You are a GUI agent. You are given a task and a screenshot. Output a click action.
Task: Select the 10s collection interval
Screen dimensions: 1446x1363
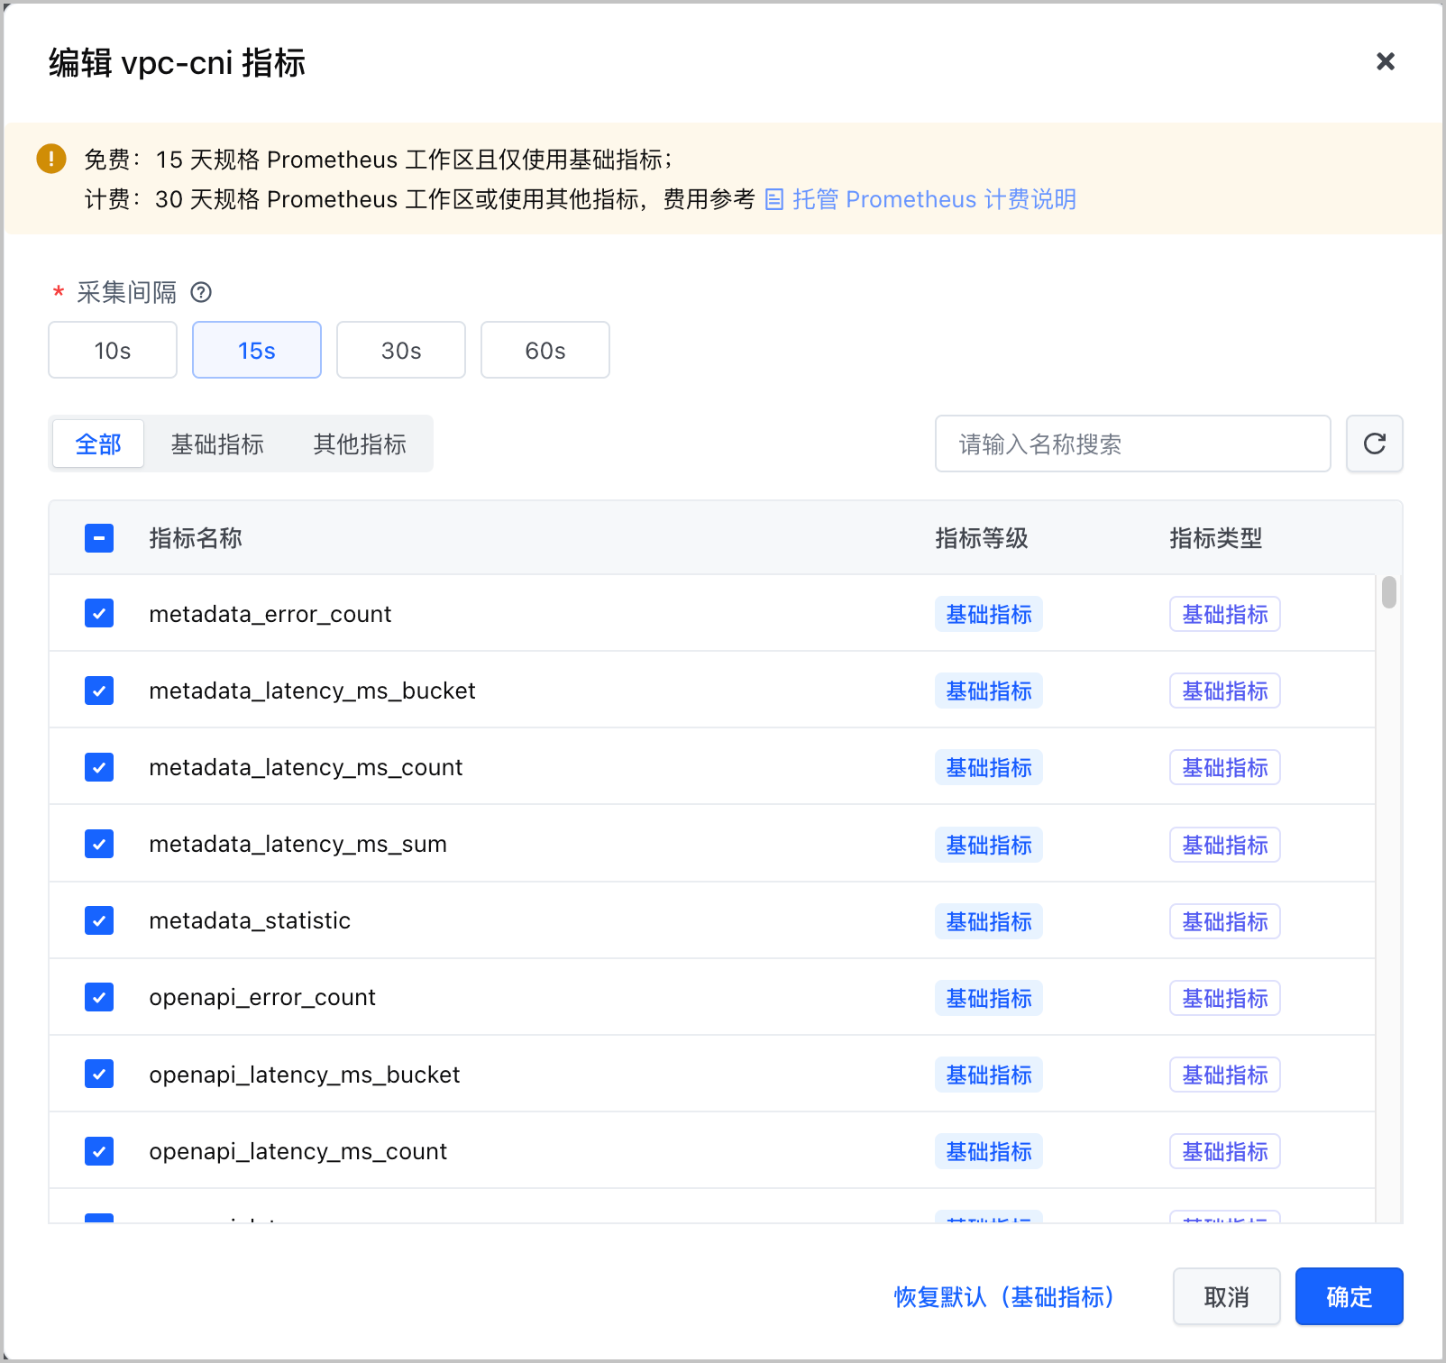pos(113,350)
